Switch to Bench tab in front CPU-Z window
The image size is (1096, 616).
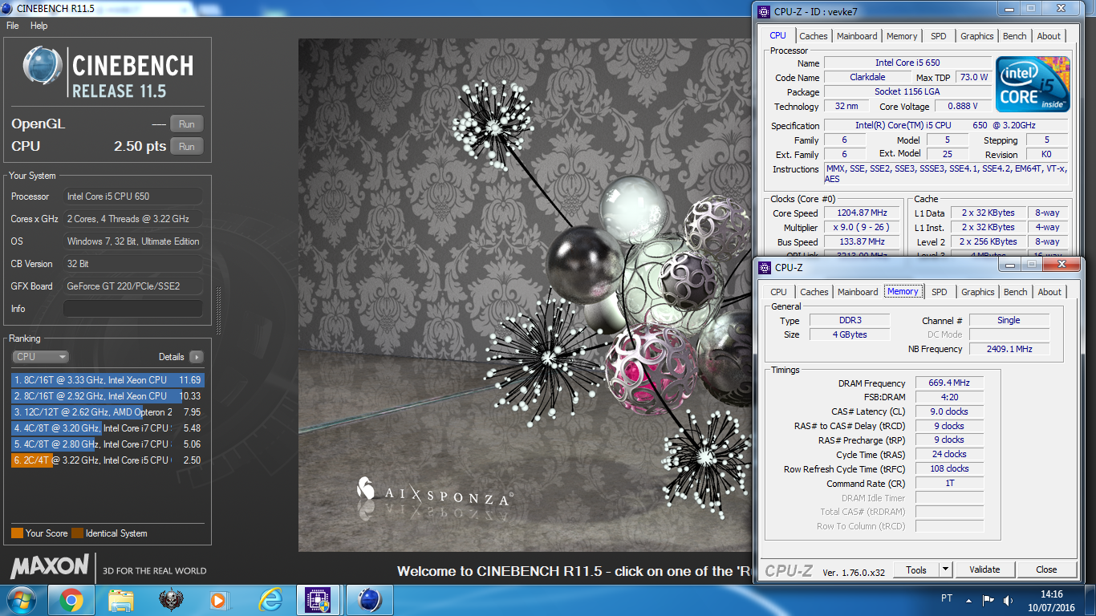[x=1016, y=292]
